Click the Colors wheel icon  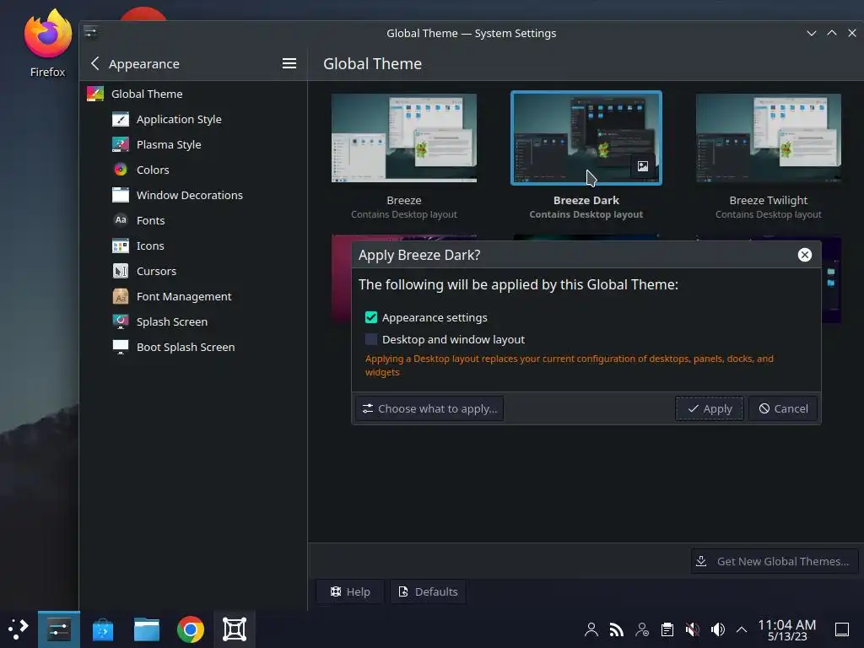pyautogui.click(x=120, y=170)
